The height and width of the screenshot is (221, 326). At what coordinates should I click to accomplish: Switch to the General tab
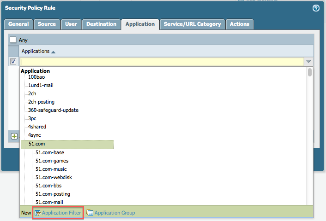[18, 24]
